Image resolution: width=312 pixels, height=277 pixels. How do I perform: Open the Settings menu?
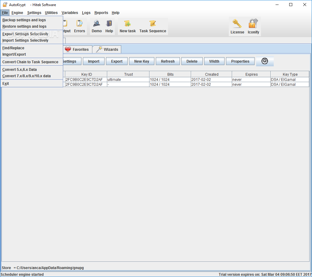[34, 13]
